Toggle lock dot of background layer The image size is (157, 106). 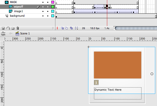click(x=48, y=16)
